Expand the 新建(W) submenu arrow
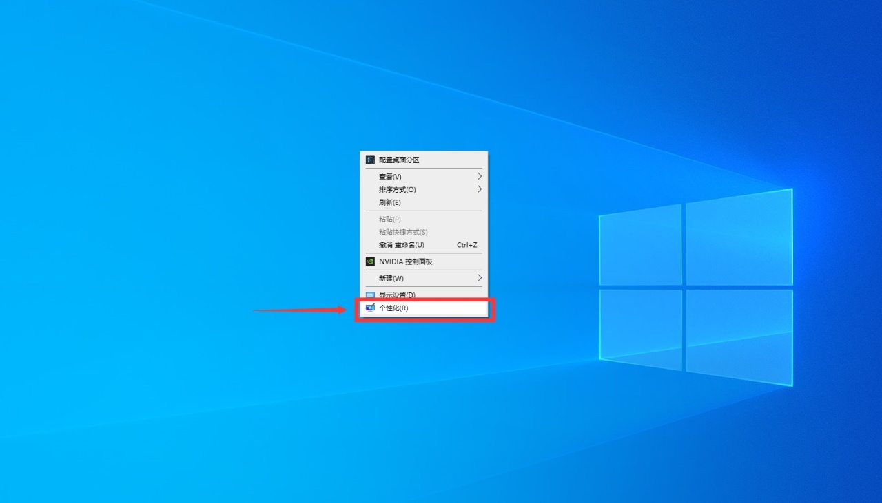882x503 pixels. click(480, 278)
